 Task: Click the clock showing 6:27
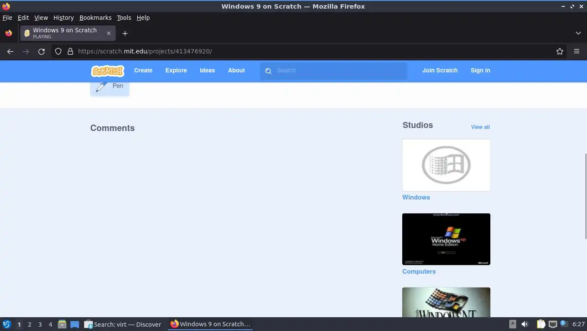pos(578,324)
